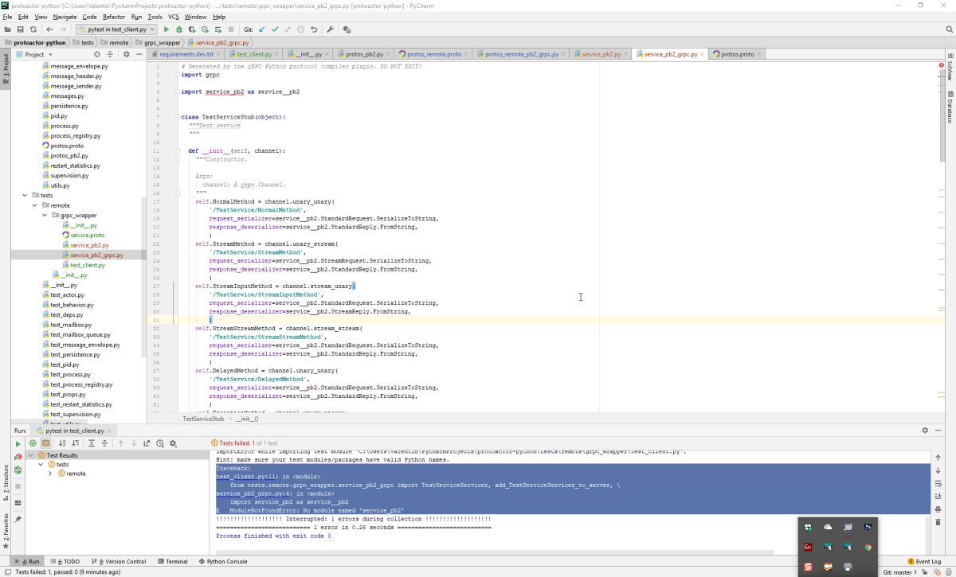Screen dimensions: 956x577
Task: Rerun tests with green play in Run panel
Action: [x=18, y=443]
